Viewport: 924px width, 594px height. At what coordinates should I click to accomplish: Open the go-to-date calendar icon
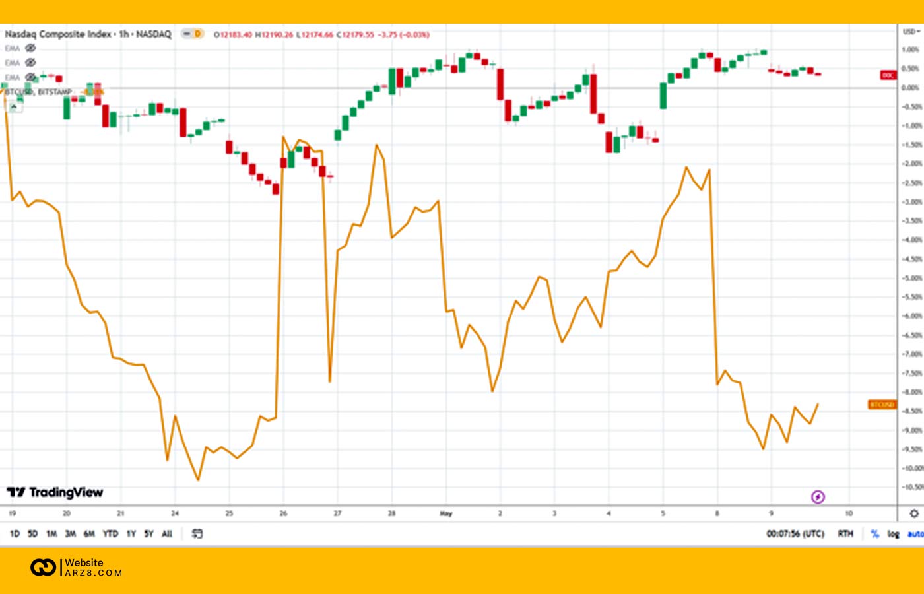[197, 533]
